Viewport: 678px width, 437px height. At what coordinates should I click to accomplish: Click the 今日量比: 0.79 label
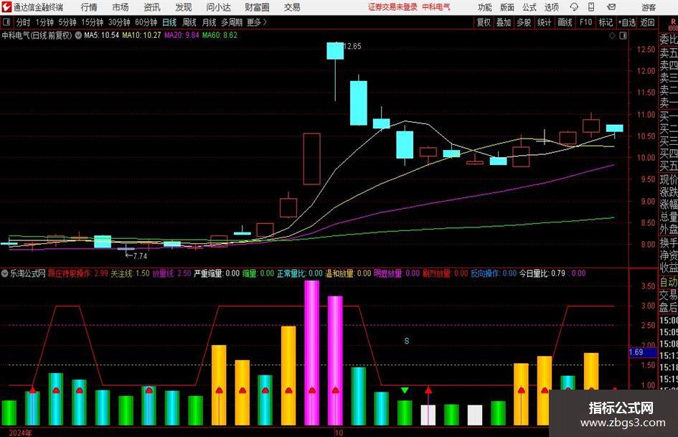click(542, 273)
